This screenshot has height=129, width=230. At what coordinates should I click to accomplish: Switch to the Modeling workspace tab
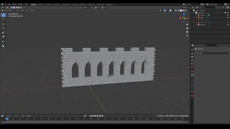tap(41, 5)
